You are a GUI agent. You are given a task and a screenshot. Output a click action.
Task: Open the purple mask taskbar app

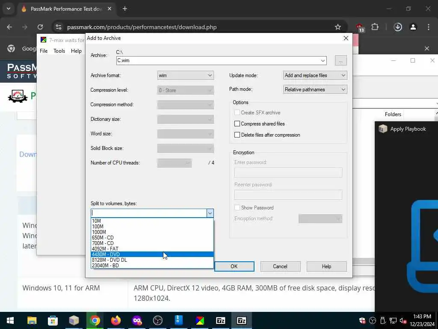coord(137,320)
